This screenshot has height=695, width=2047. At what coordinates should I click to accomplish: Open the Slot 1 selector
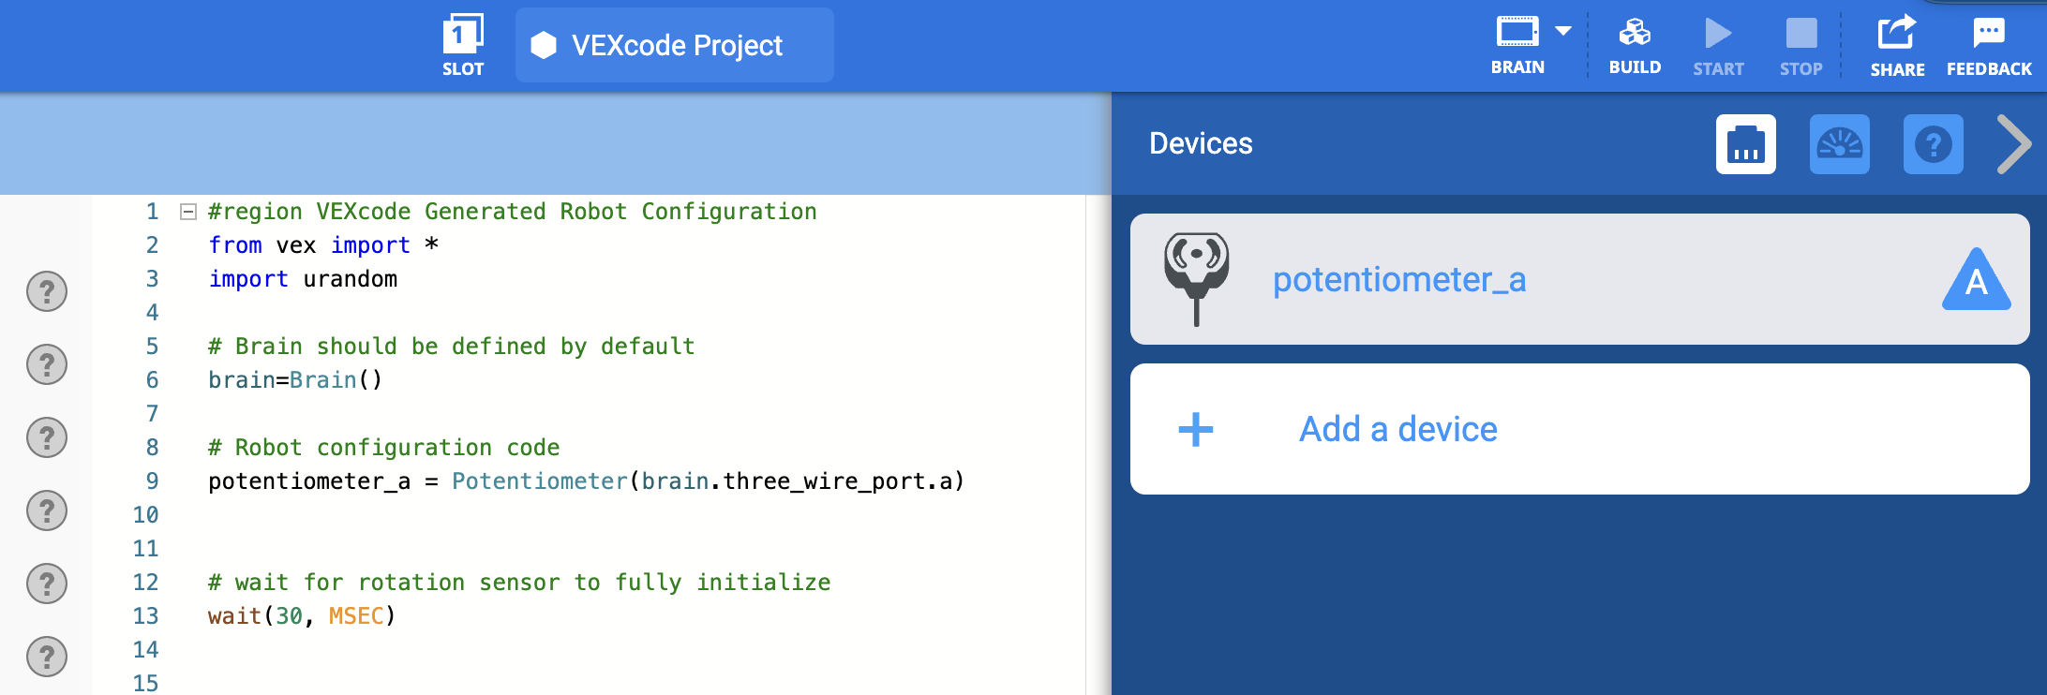click(463, 45)
